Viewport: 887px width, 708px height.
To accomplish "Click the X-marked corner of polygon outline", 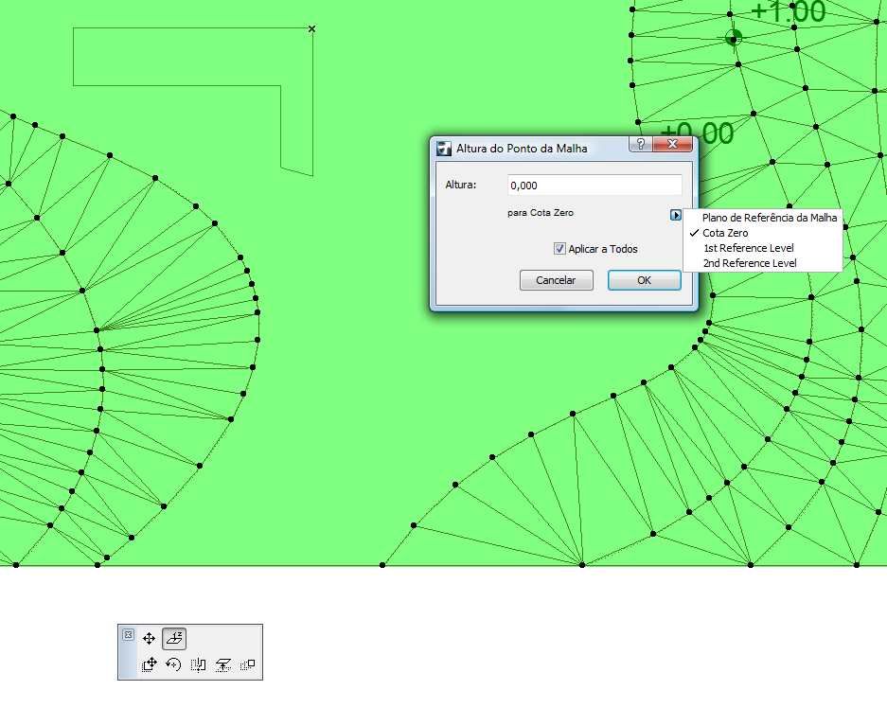I will pyautogui.click(x=311, y=28).
